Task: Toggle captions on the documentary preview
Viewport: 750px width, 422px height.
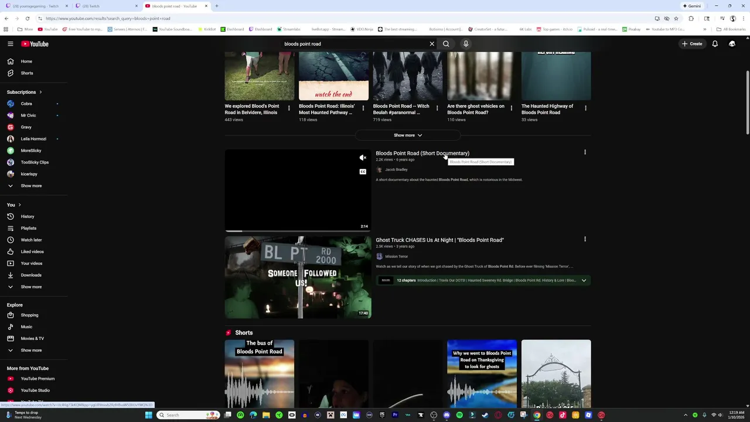Action: pyautogui.click(x=363, y=172)
